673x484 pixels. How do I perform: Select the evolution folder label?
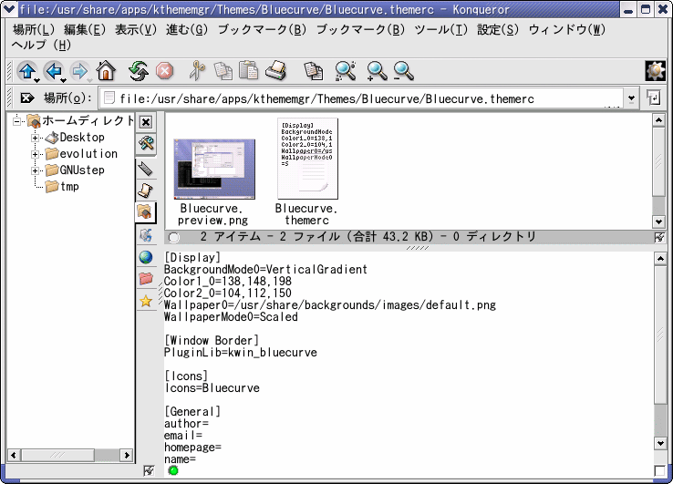(88, 154)
